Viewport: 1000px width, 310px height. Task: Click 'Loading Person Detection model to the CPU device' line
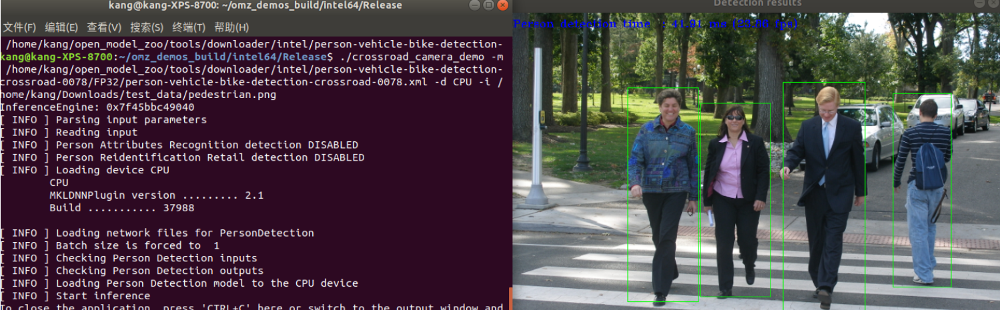(x=179, y=284)
